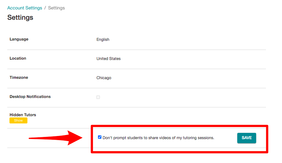Viewport: 282px width, 163px height.
Task: Change the Chicago timezone value
Action: tap(104, 78)
